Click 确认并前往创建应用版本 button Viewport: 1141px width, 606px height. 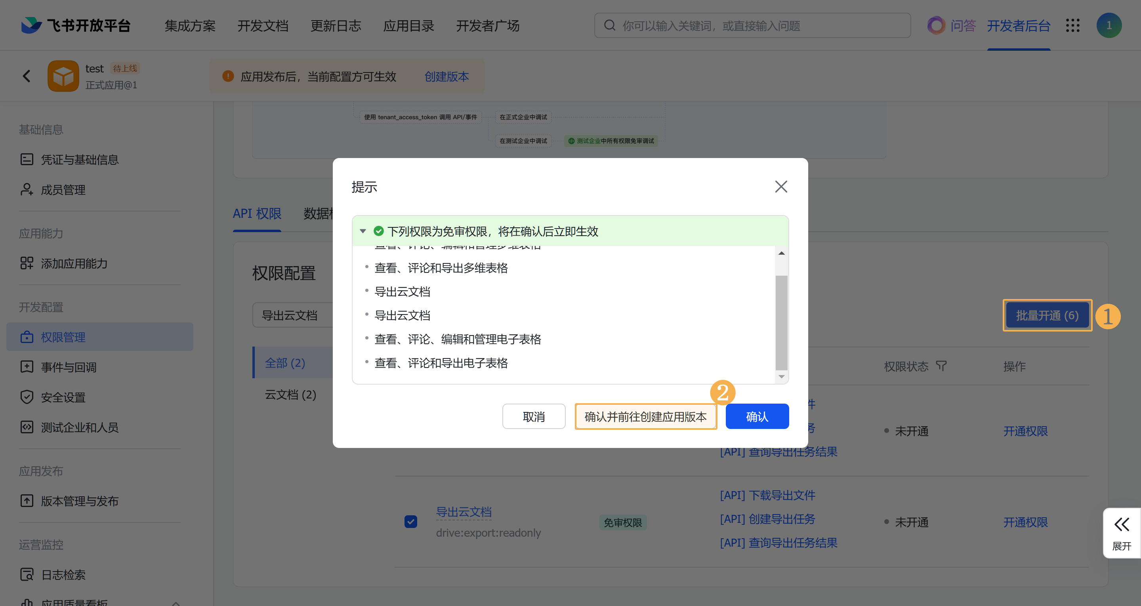pos(645,416)
